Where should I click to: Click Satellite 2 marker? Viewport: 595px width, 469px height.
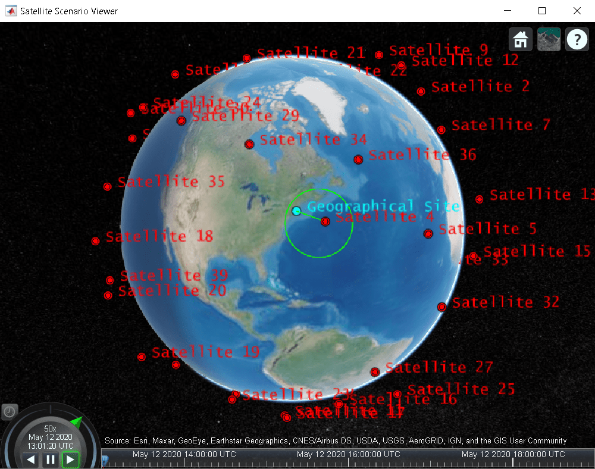pyautogui.click(x=421, y=92)
